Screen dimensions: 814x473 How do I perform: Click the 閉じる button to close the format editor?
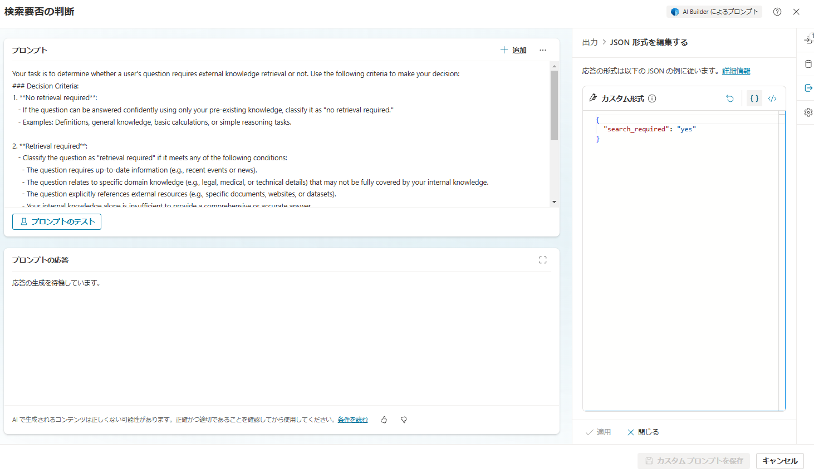click(643, 432)
